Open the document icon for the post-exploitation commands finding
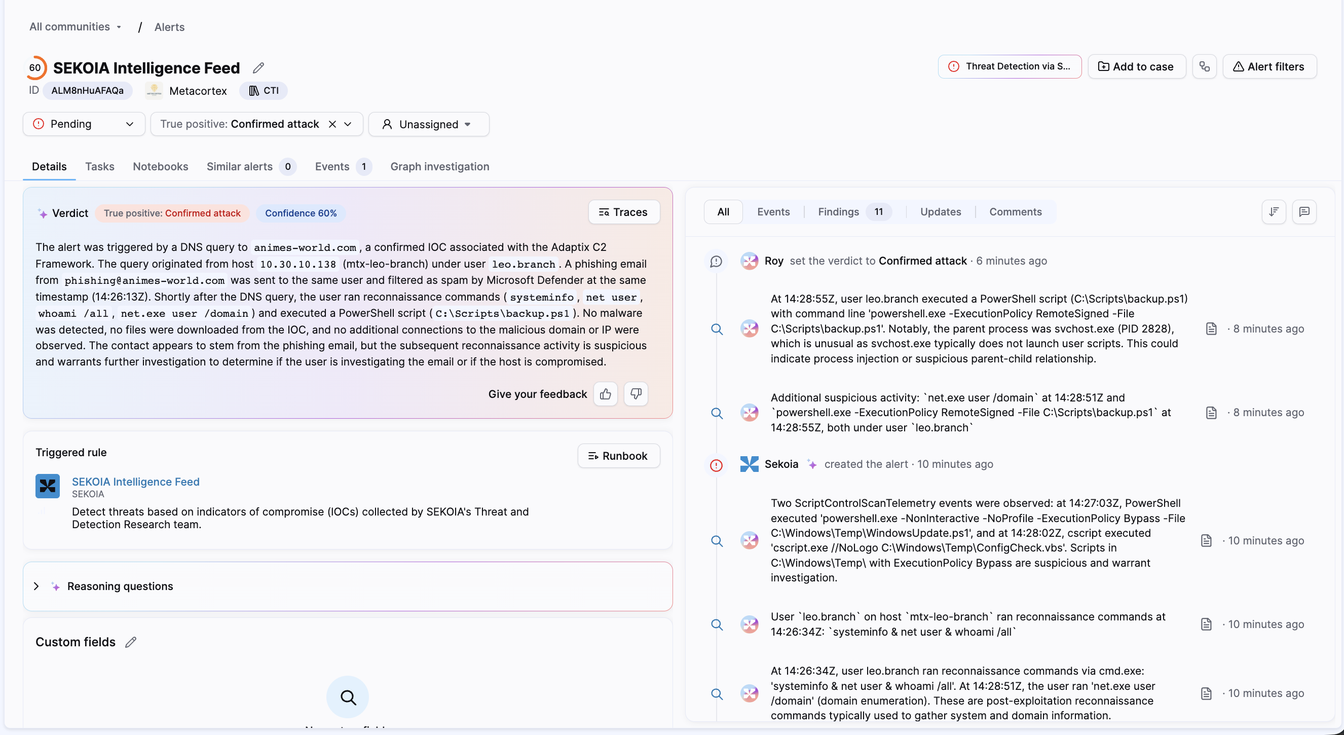1344x735 pixels. [1206, 694]
